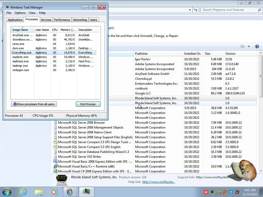Select the AnyDesk.exe process row
263x197 pixels.
click(53, 35)
